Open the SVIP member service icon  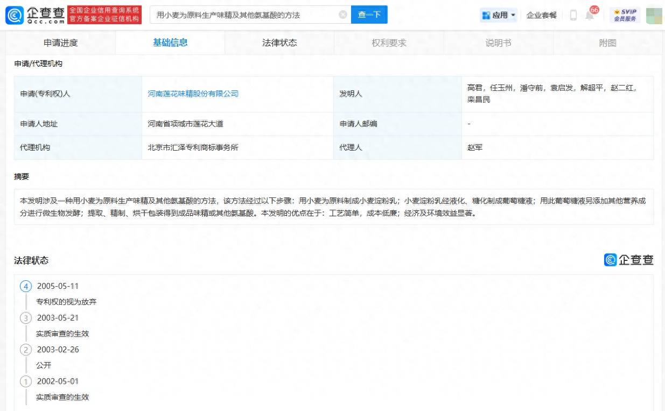[x=625, y=15]
